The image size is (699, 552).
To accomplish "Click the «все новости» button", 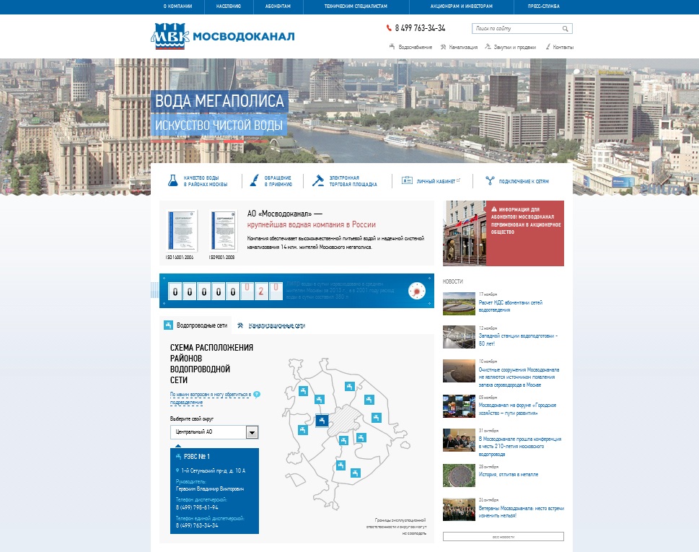I will point(504,537).
